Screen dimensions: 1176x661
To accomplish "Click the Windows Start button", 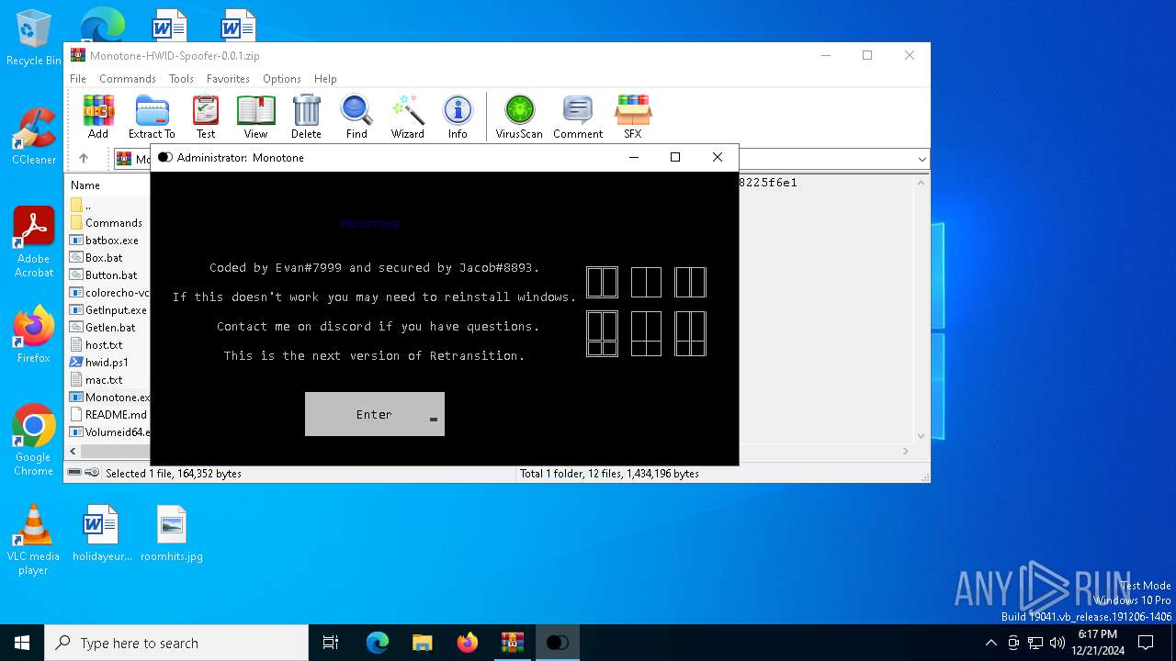I will click(x=22, y=643).
